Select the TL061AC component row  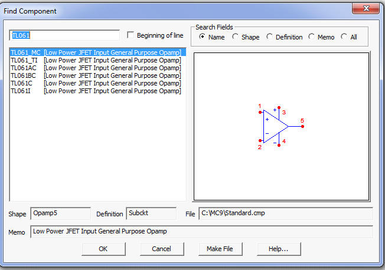97,68
